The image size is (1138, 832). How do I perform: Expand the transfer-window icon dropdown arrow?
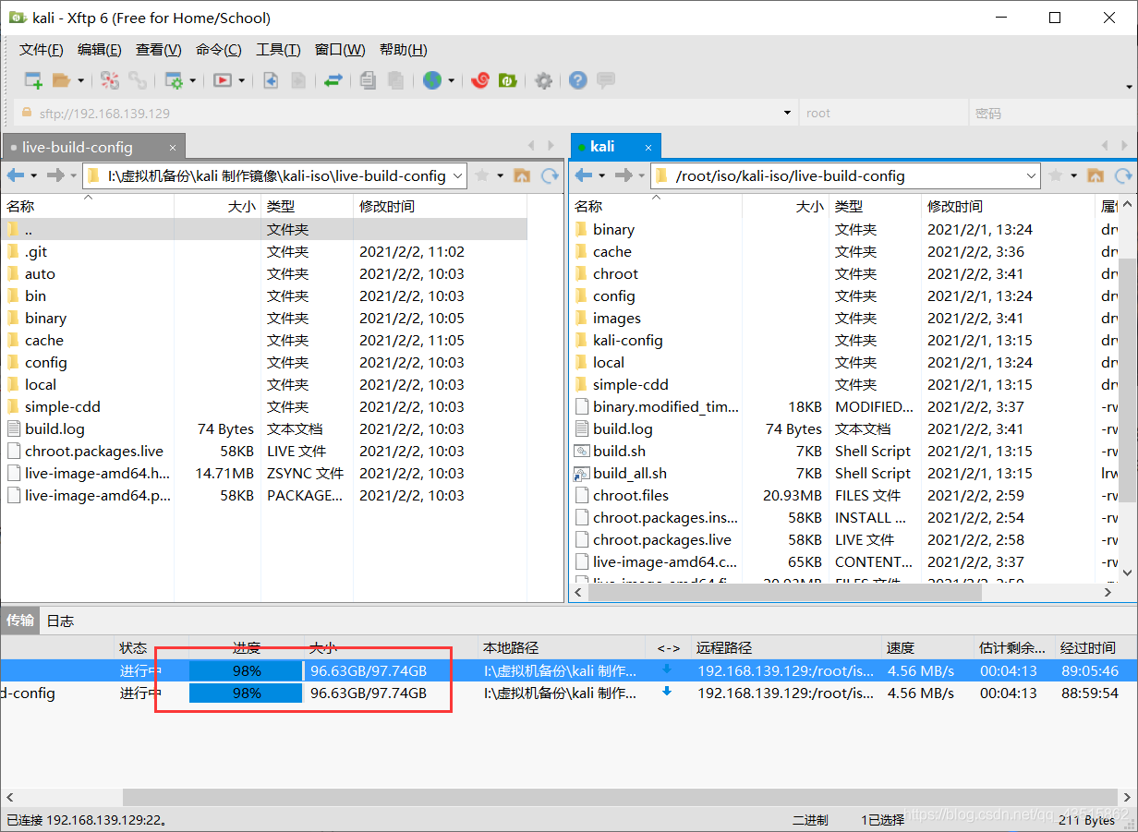(242, 80)
